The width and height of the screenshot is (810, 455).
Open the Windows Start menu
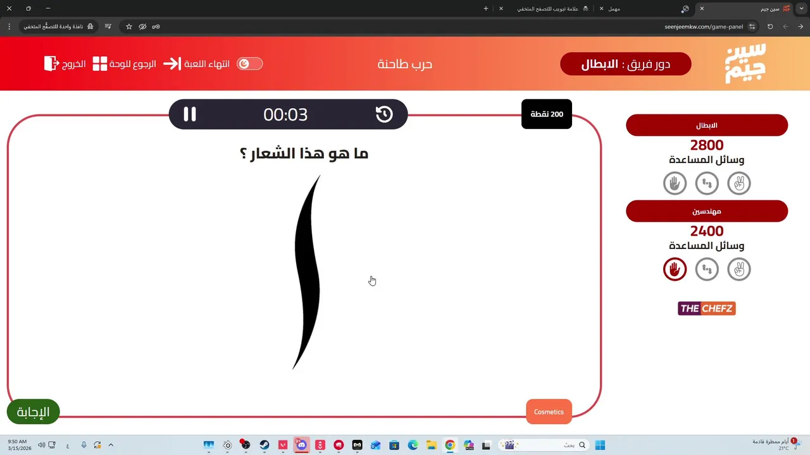point(600,445)
